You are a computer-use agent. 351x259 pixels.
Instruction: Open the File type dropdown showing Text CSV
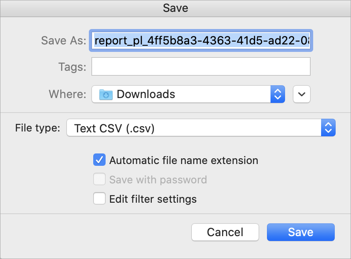(201, 128)
